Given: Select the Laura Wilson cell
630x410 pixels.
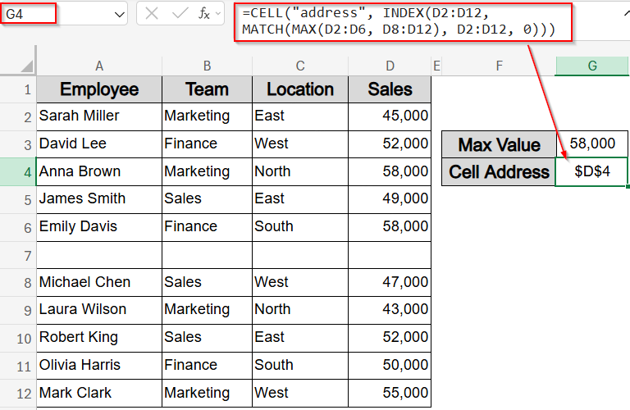Looking at the screenshot, I should point(99,310).
